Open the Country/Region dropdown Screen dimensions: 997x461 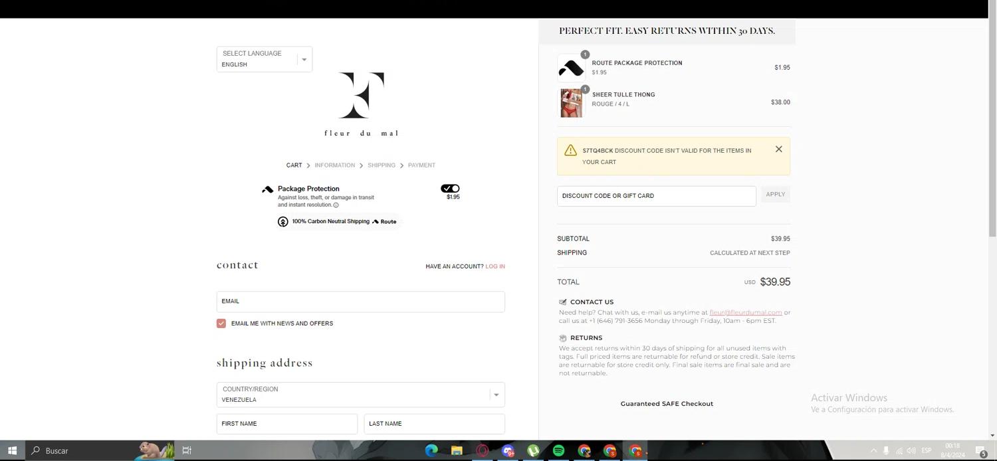(x=360, y=395)
